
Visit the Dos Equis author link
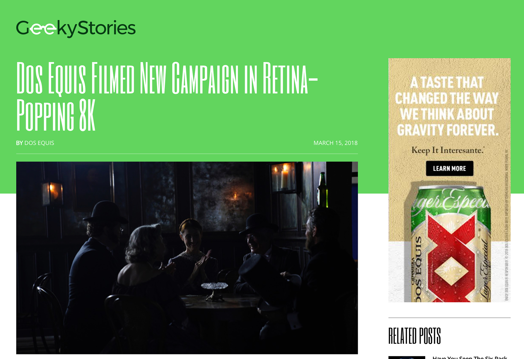(x=39, y=143)
